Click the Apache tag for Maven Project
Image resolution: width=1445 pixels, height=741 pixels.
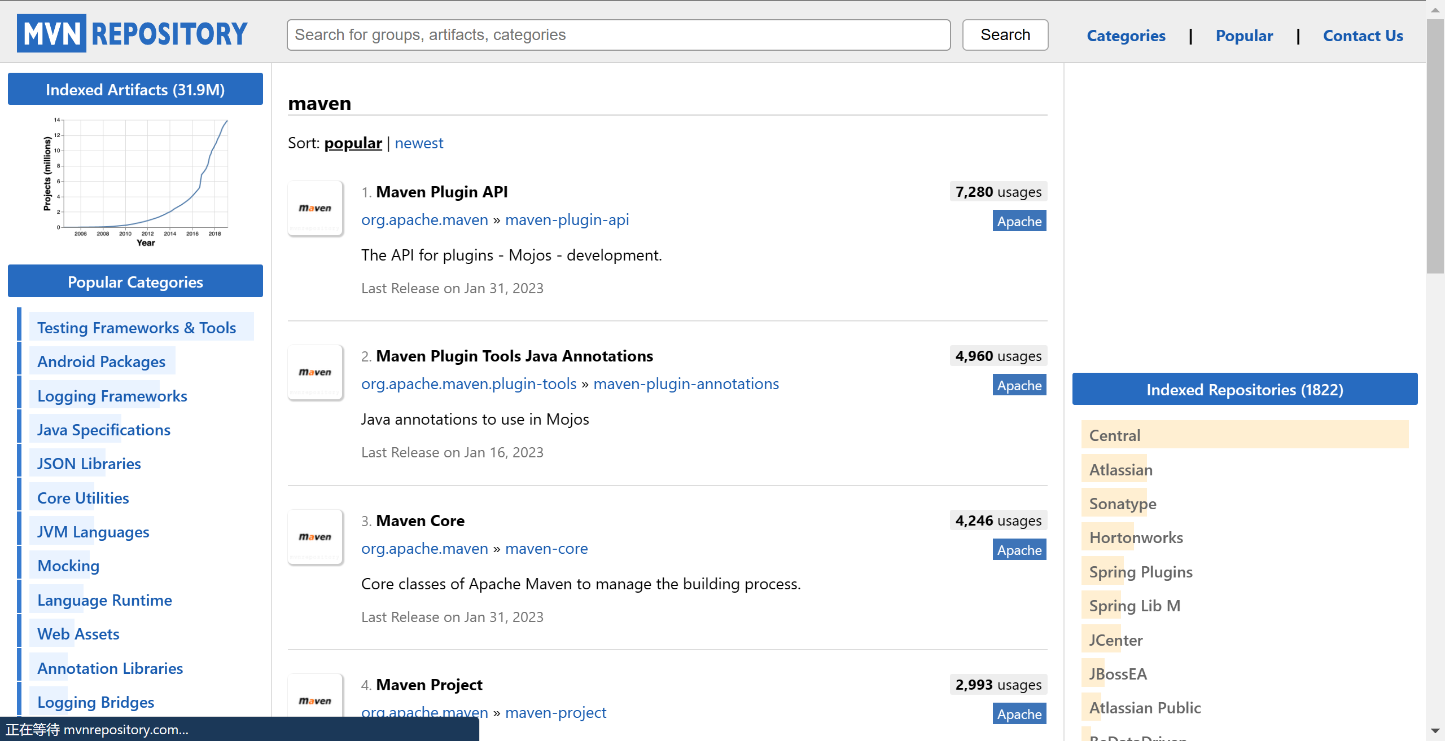tap(1019, 714)
